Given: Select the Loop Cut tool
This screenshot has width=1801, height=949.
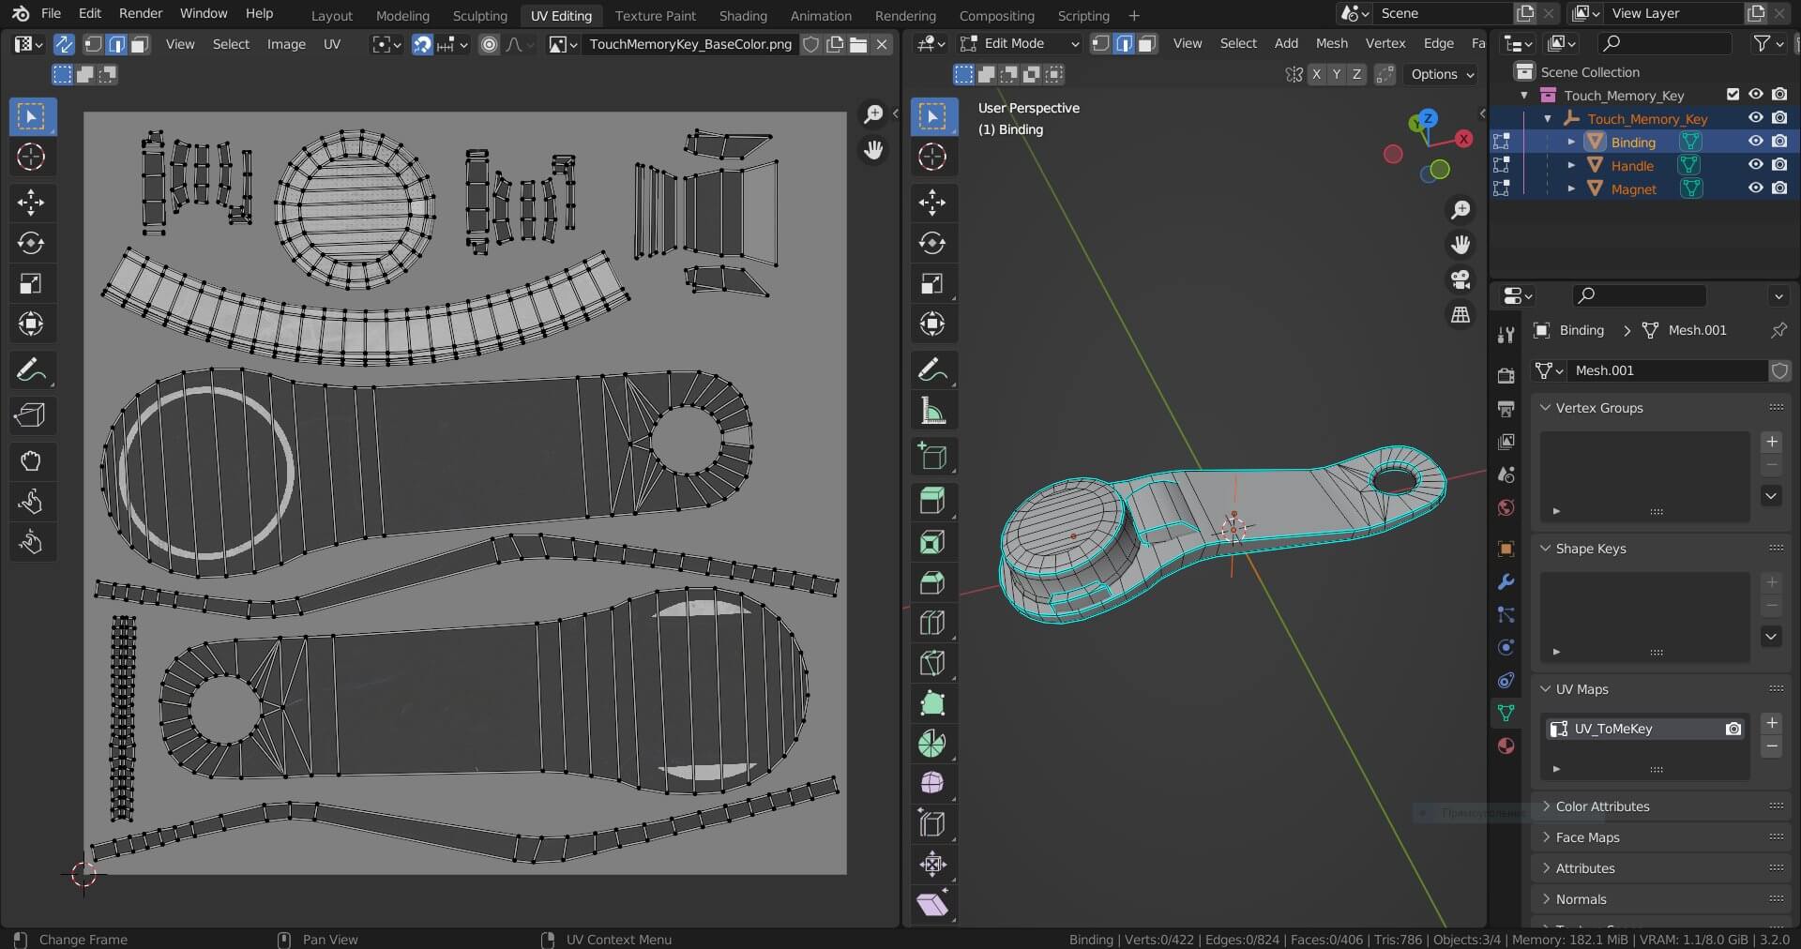Looking at the screenshot, I should (932, 623).
